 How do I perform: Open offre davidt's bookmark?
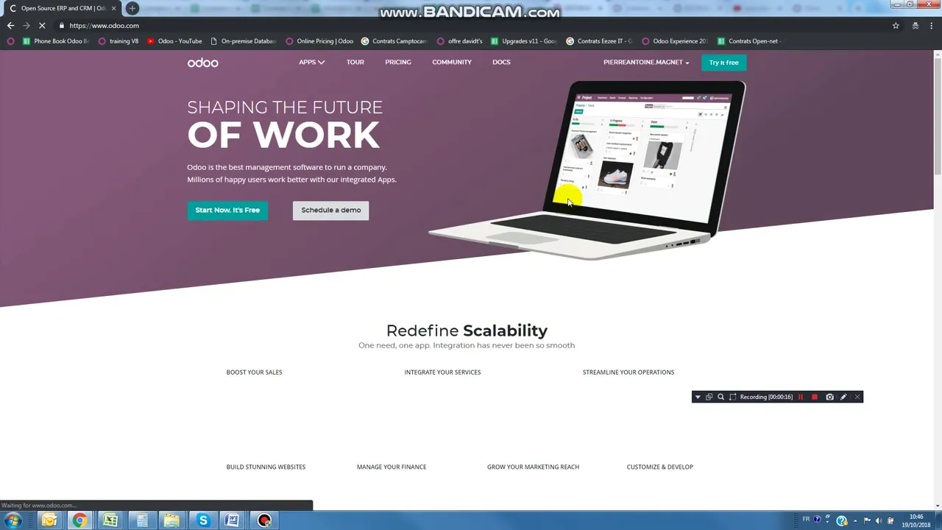click(x=459, y=41)
